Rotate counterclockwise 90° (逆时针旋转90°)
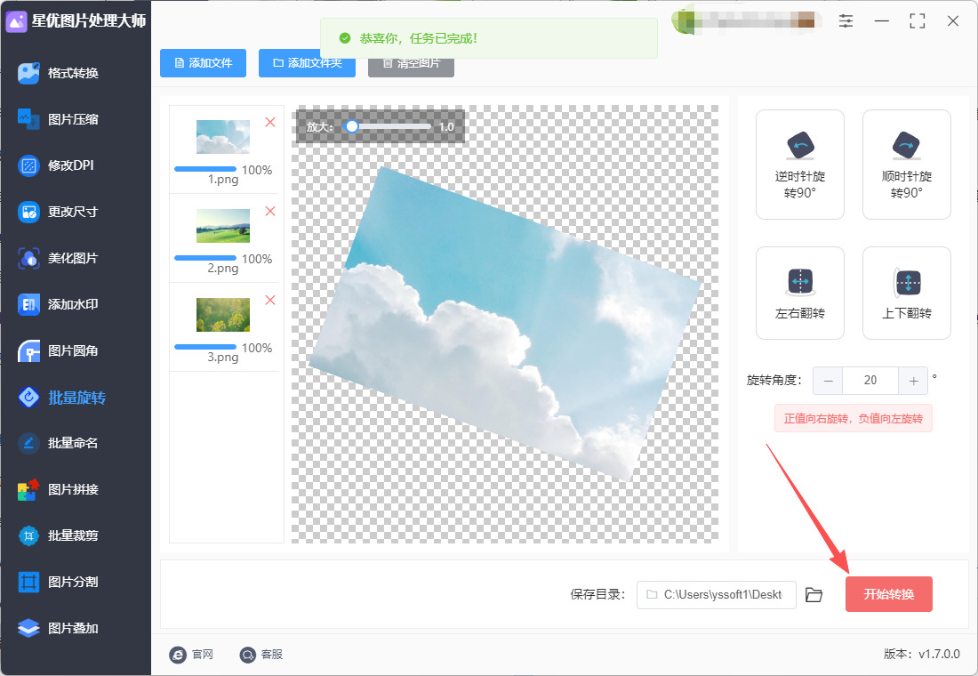 pyautogui.click(x=800, y=165)
